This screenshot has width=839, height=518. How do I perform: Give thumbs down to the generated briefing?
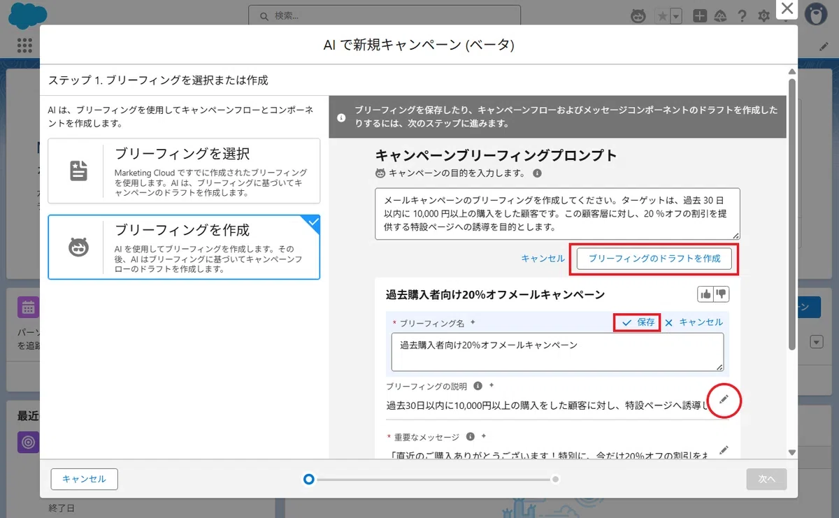point(721,294)
